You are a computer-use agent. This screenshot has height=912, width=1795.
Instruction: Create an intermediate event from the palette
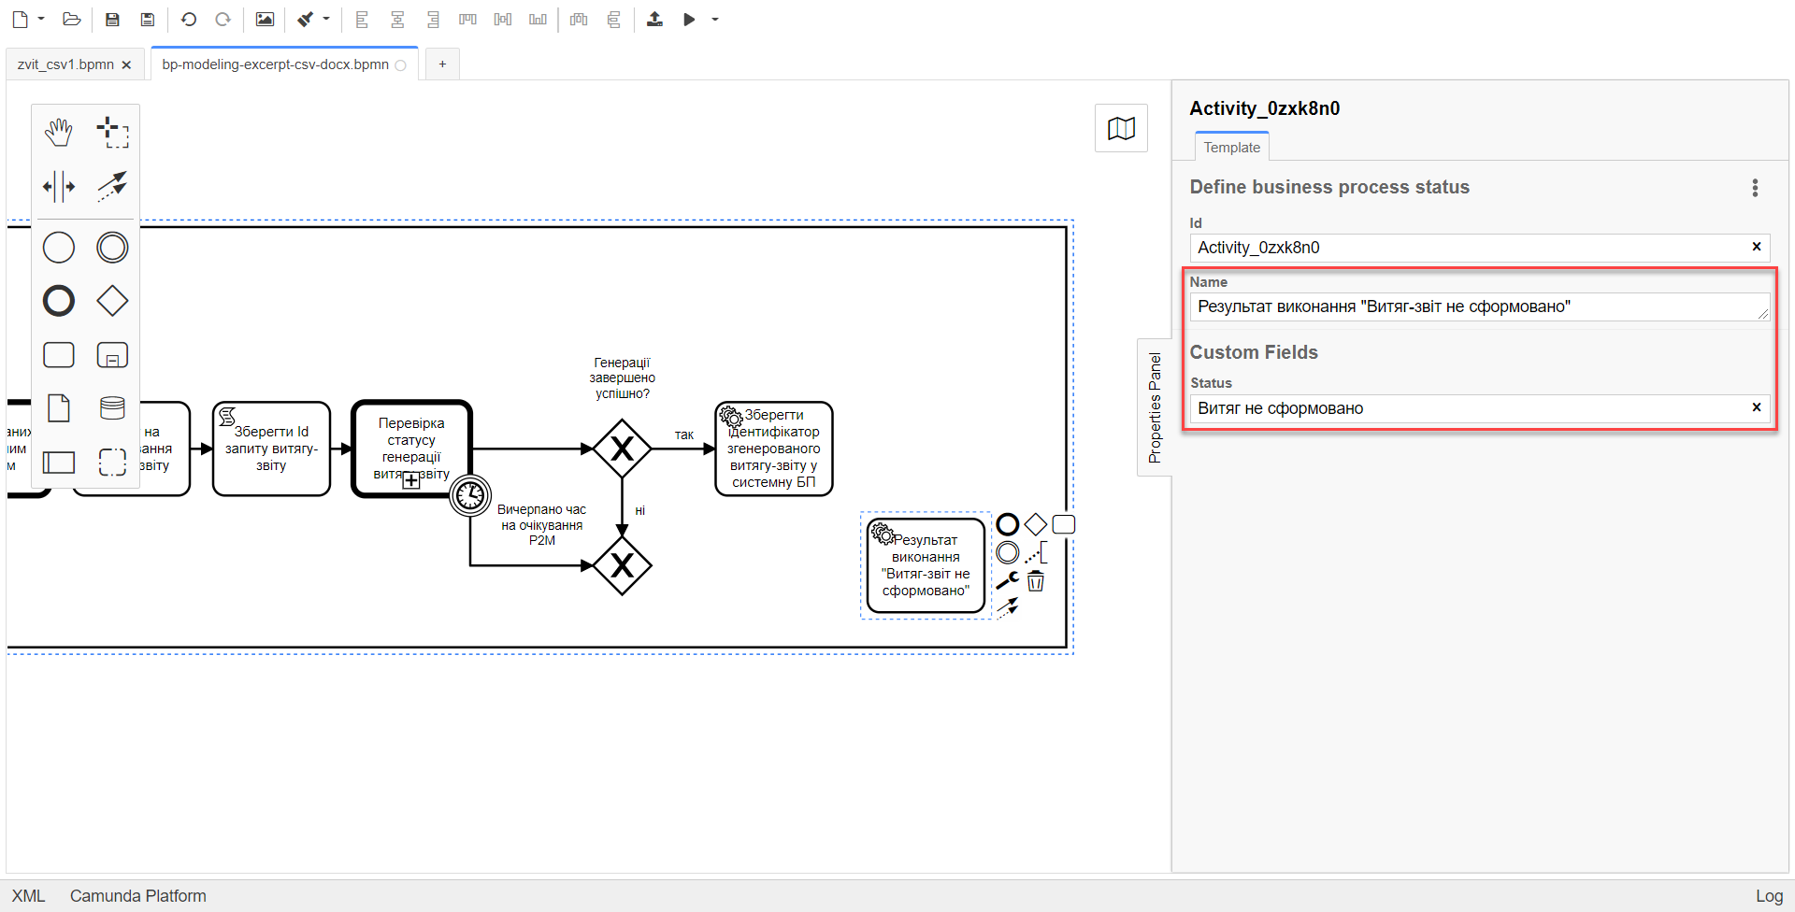pyautogui.click(x=112, y=248)
